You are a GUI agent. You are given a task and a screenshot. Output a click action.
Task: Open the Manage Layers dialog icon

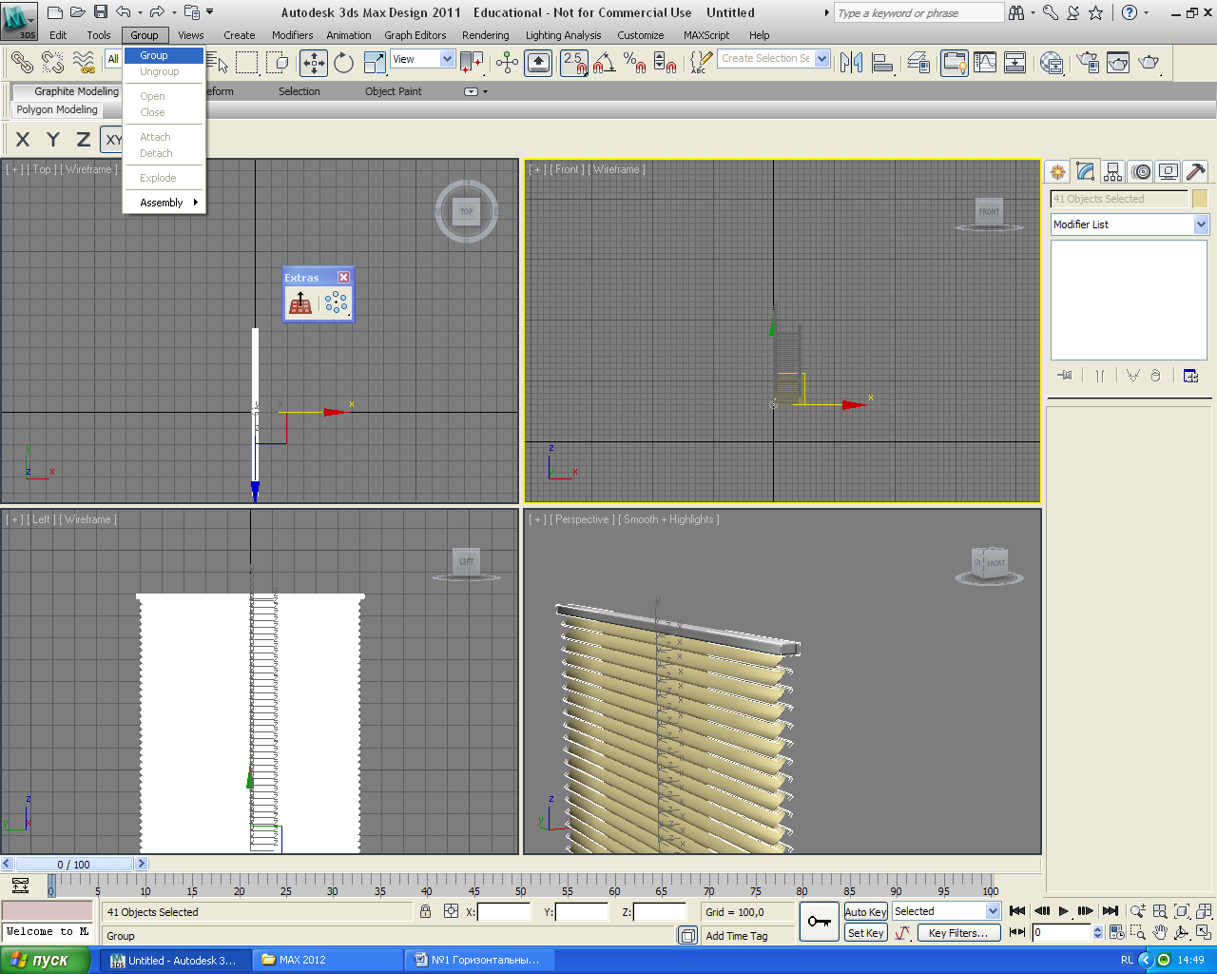tap(918, 63)
